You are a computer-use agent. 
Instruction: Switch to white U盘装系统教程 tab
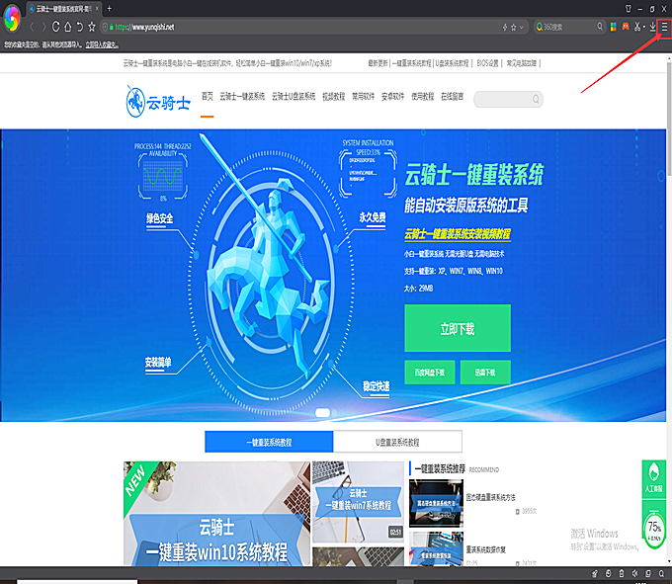click(x=397, y=442)
